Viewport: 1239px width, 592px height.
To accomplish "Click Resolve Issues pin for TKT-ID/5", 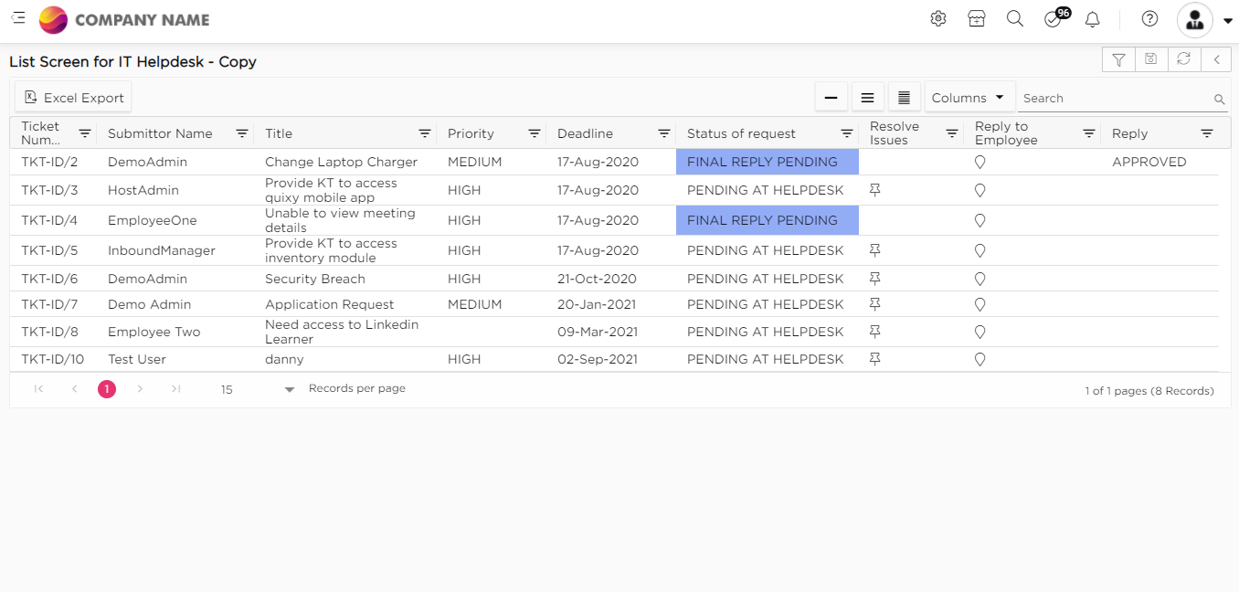I will tap(875, 250).
